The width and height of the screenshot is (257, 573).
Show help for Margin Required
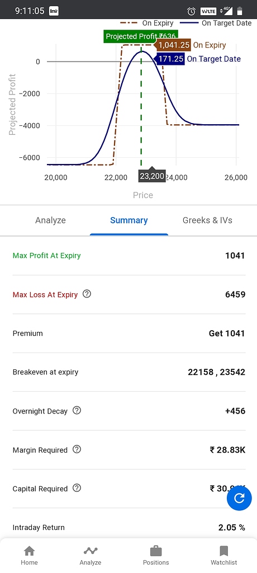[x=77, y=449]
